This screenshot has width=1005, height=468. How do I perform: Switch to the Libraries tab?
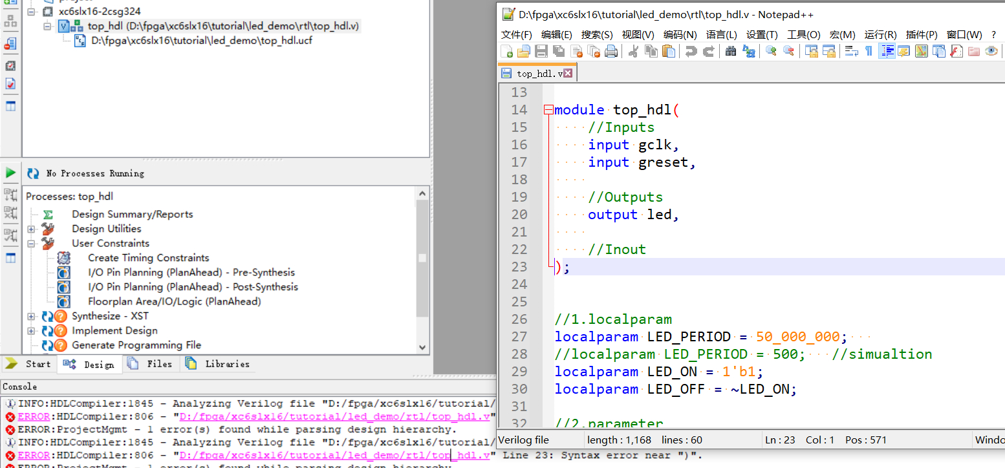[218, 364]
